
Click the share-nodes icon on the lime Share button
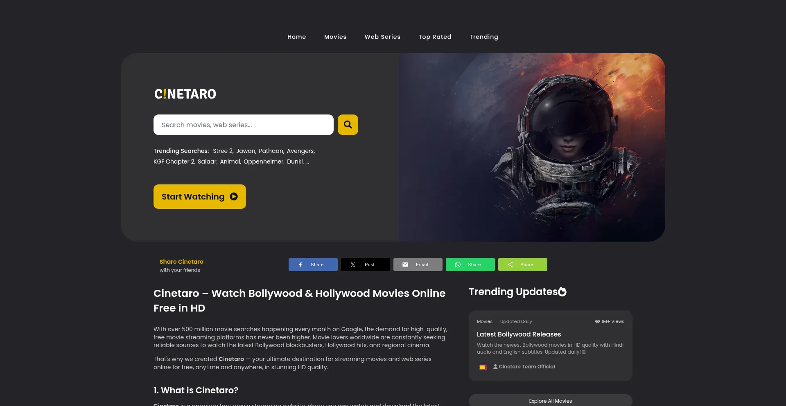pos(510,265)
